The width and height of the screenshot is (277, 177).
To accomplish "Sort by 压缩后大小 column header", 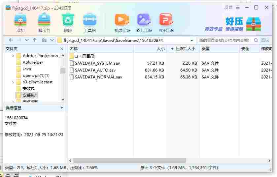I will [x=183, y=49].
